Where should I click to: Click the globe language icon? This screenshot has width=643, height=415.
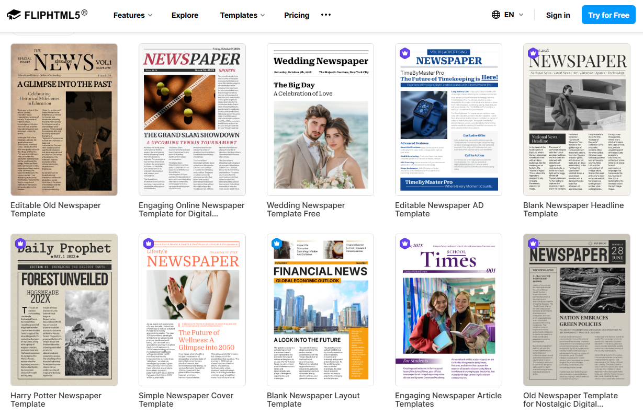click(496, 15)
